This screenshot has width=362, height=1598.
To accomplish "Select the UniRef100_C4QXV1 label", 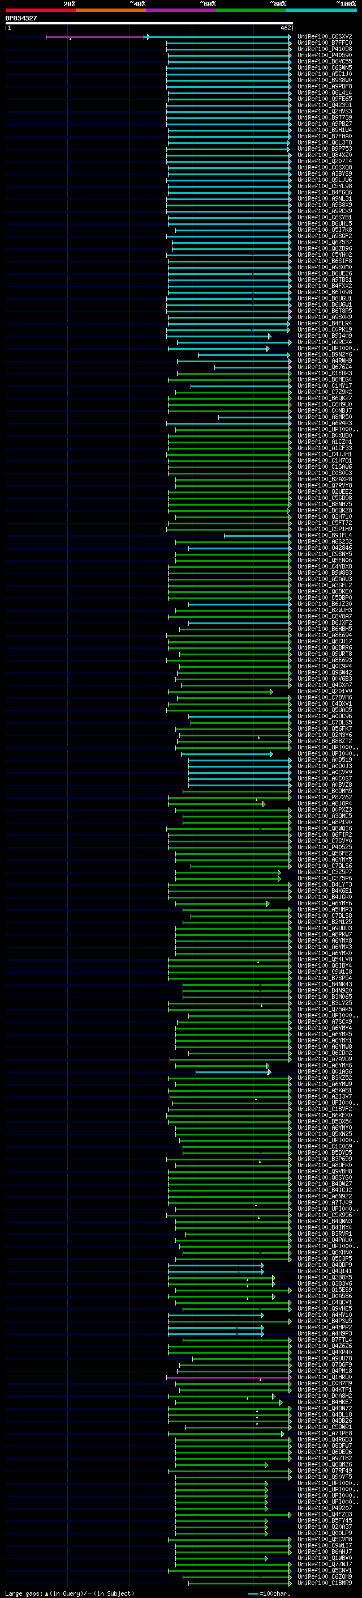I will (x=325, y=703).
